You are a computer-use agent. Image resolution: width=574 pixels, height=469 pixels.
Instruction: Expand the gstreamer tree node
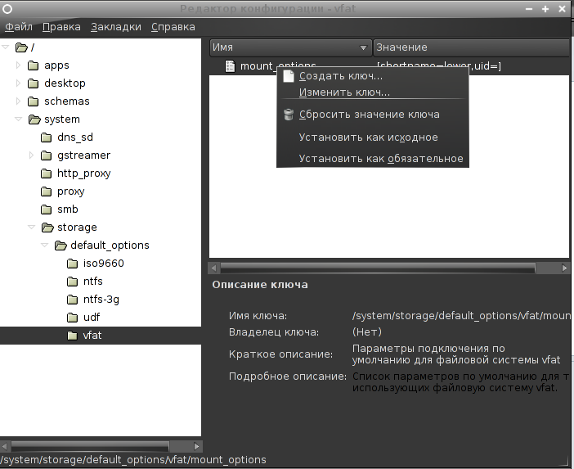click(x=32, y=156)
